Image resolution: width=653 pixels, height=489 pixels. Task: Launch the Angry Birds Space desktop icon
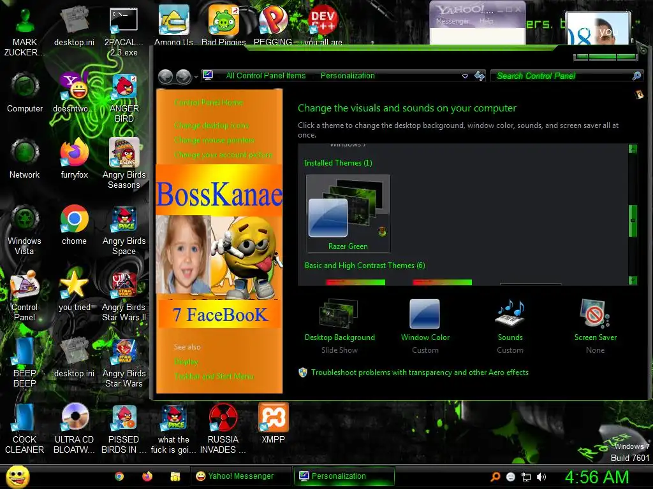(x=124, y=230)
